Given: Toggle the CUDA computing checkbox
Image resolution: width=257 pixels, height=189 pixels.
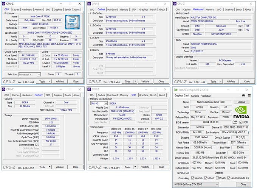Looking at the screenshot, I should click(x=206, y=178).
